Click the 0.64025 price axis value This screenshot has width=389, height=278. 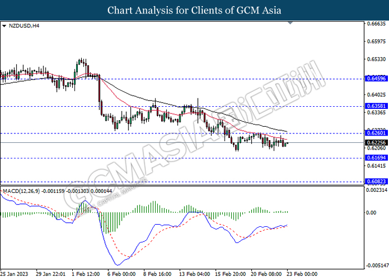point(376,95)
